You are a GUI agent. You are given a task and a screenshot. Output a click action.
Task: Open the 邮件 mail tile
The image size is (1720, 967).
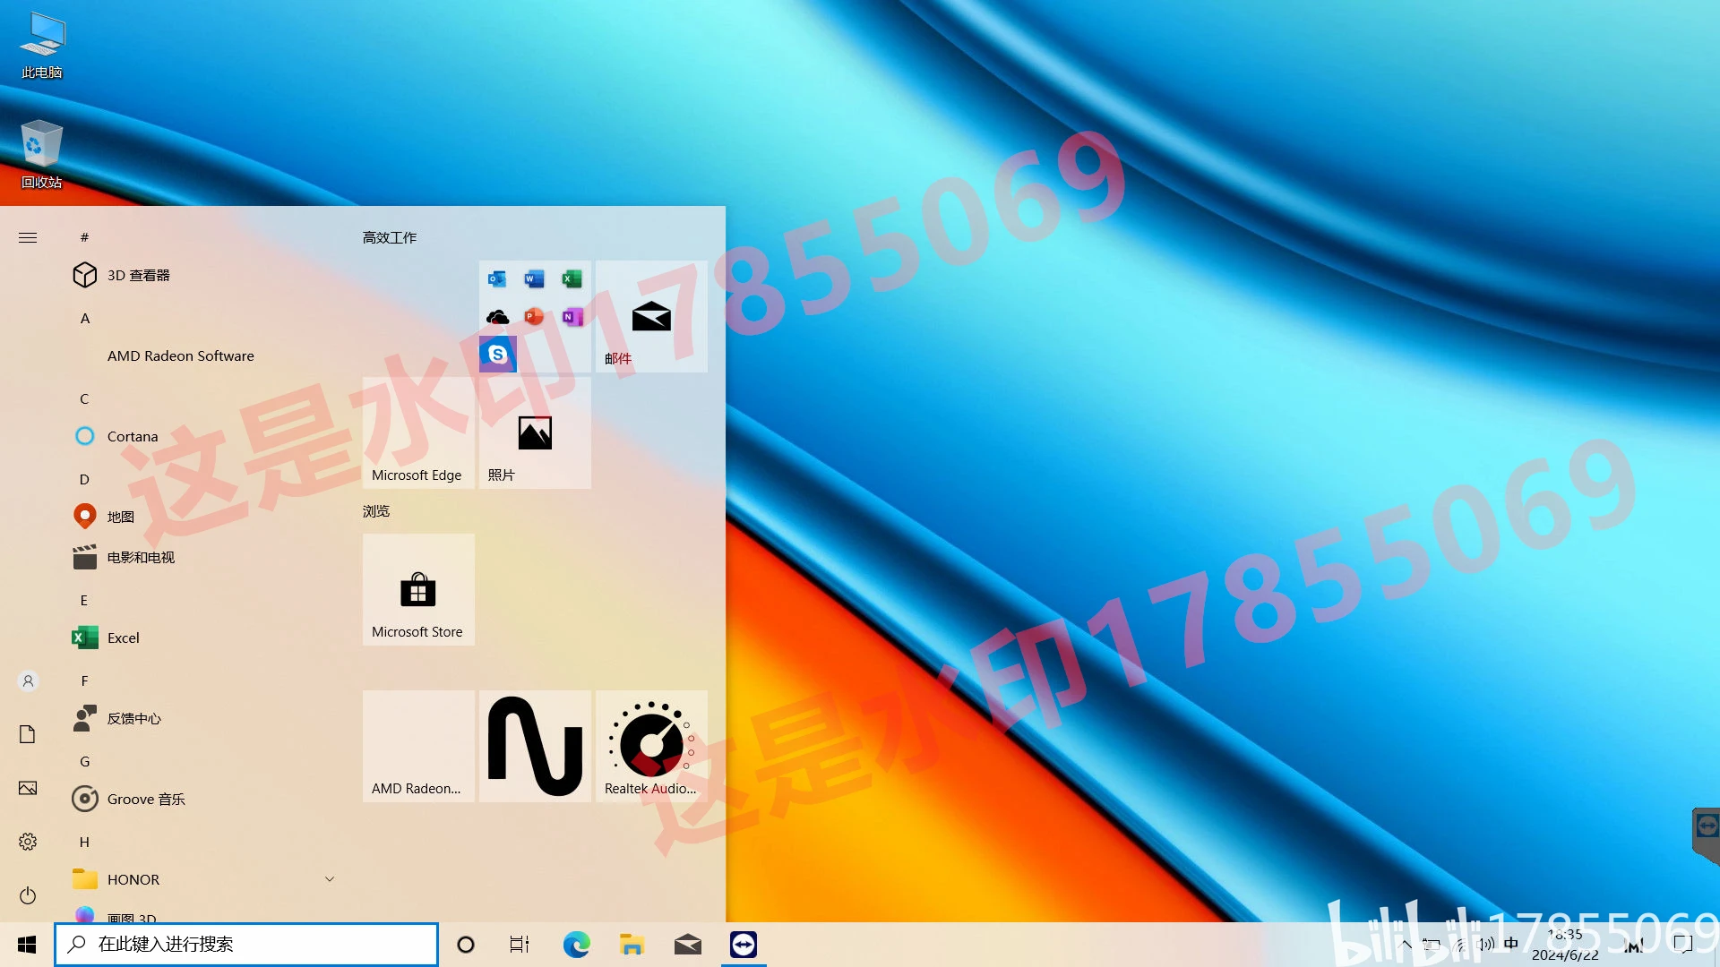651,316
